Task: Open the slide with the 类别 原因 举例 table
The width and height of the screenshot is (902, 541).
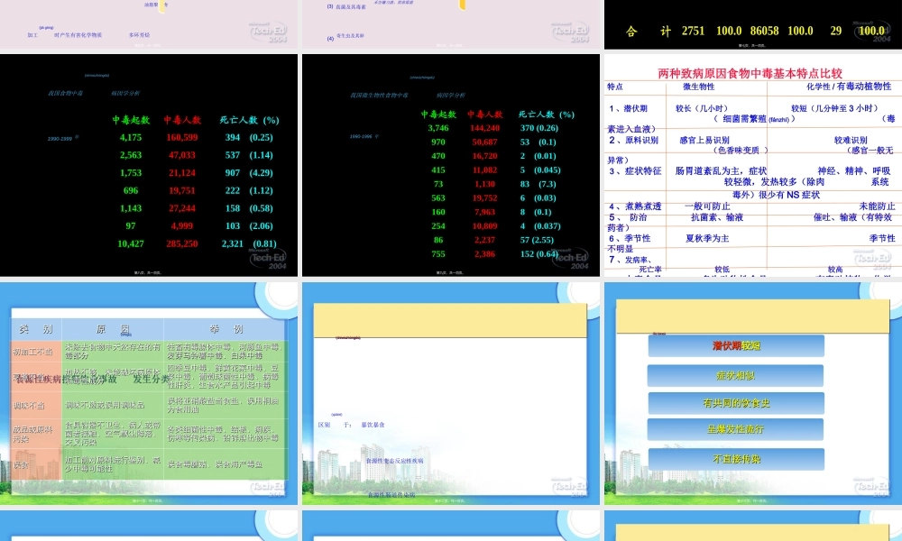Action: (x=149, y=392)
